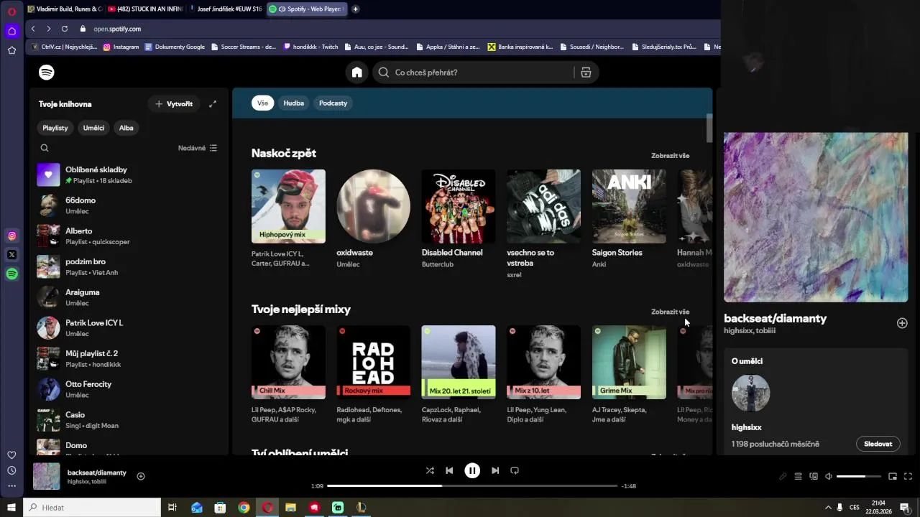
Task: Open Nedávné sort options dropdown
Action: coord(198,148)
